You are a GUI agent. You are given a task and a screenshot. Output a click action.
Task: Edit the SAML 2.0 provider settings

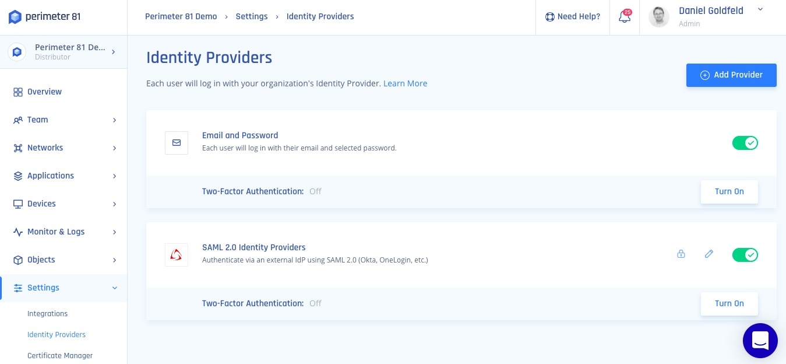pyautogui.click(x=709, y=254)
